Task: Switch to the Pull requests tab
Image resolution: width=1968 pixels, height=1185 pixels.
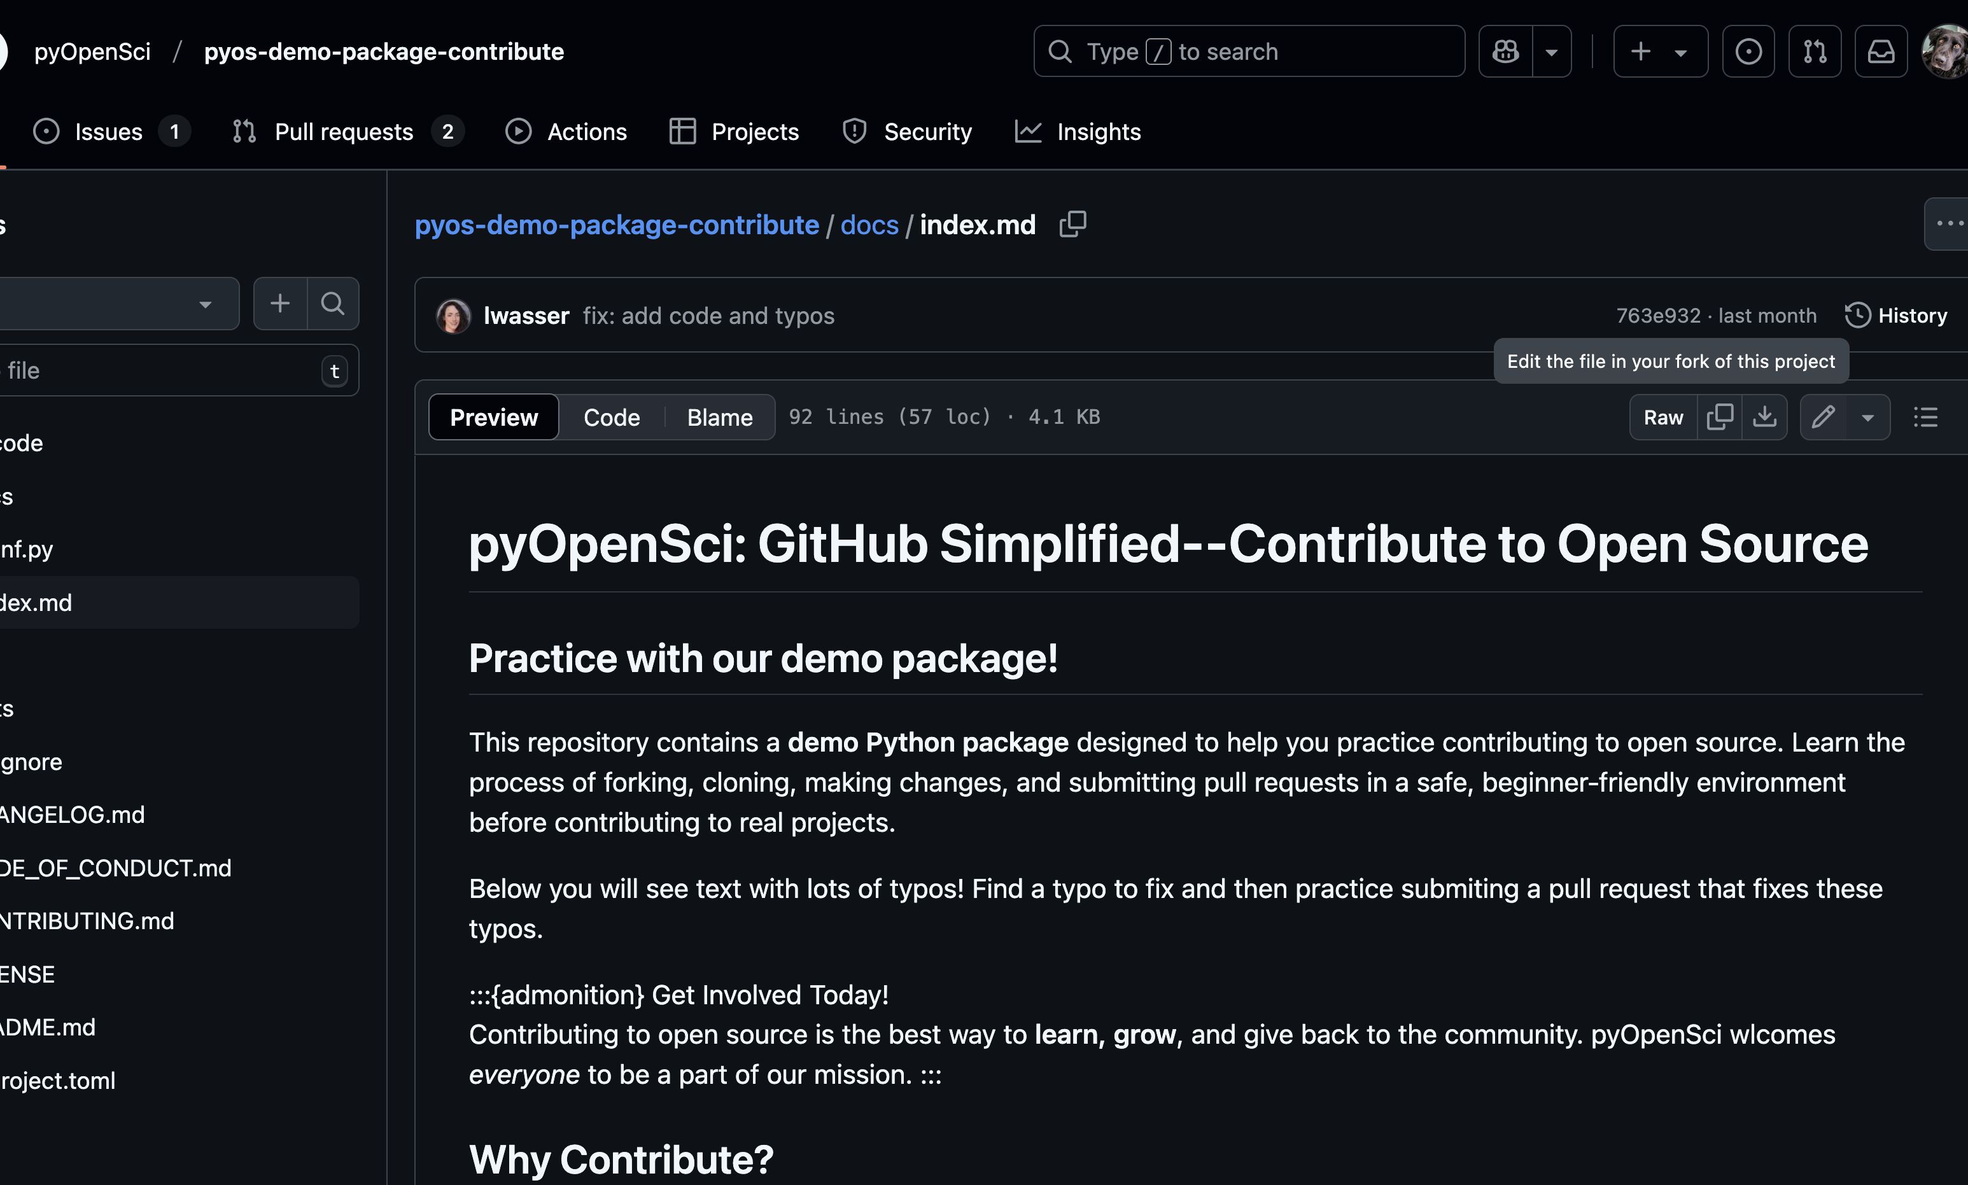Action: tap(348, 132)
